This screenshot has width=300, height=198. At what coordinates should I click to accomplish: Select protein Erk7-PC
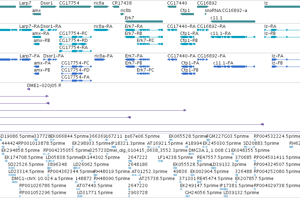pyautogui.click(x=143, y=74)
